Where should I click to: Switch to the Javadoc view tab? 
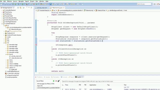[47, 77]
